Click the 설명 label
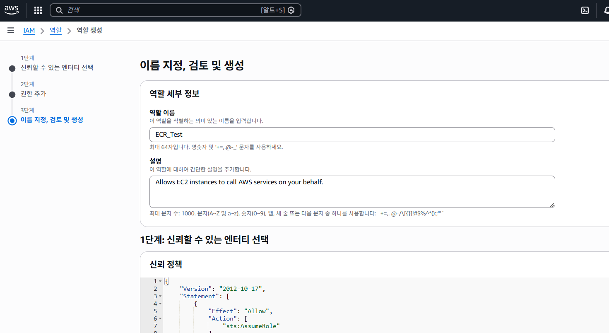The height and width of the screenshot is (333, 609). (155, 161)
